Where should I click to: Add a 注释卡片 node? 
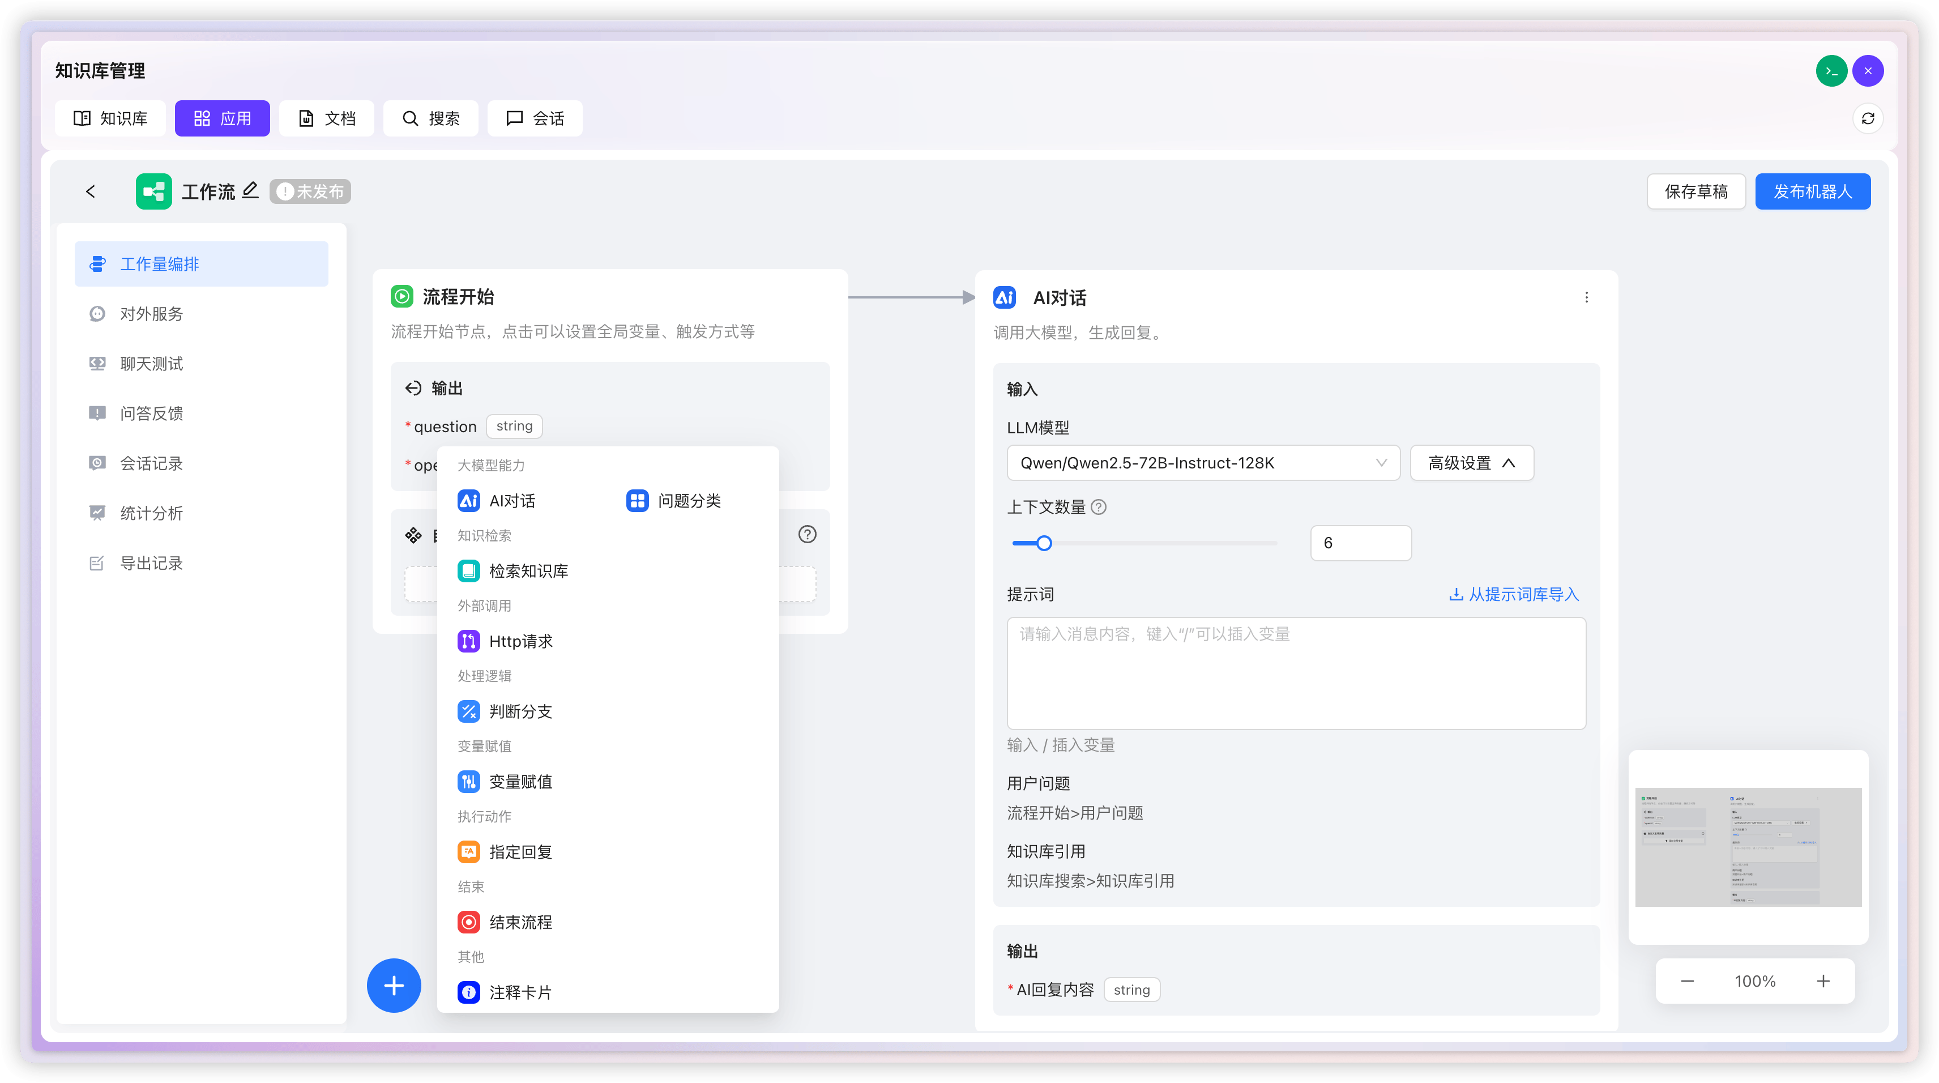(505, 992)
